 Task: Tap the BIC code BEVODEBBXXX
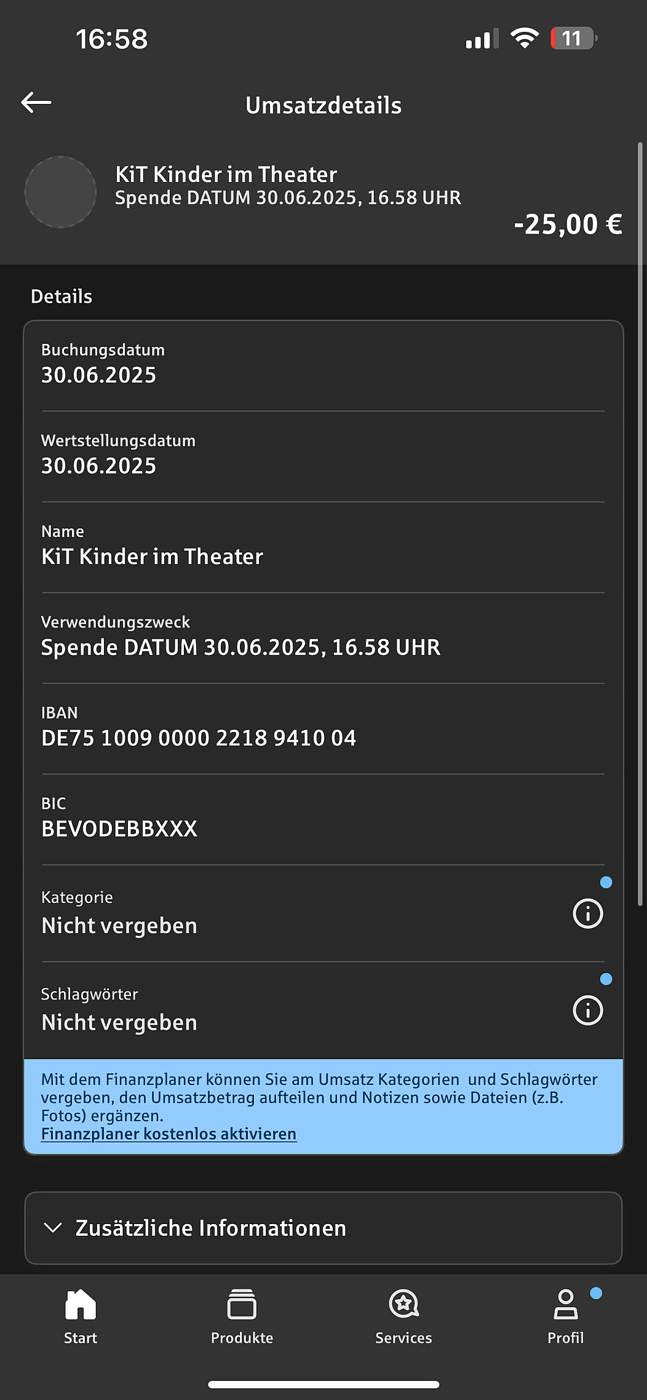[119, 829]
